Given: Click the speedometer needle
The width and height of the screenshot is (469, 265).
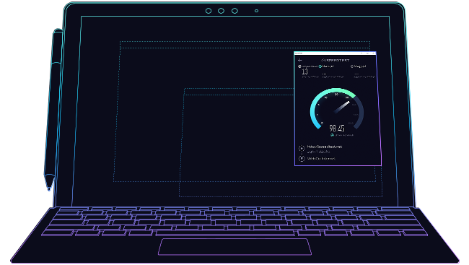Looking at the screenshot, I should (x=342, y=107).
